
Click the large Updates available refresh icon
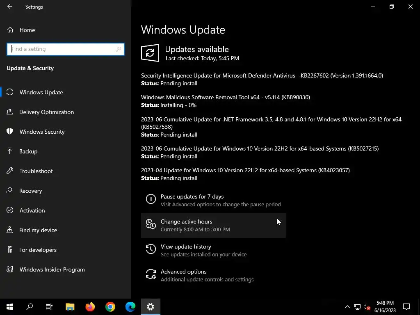[150, 53]
